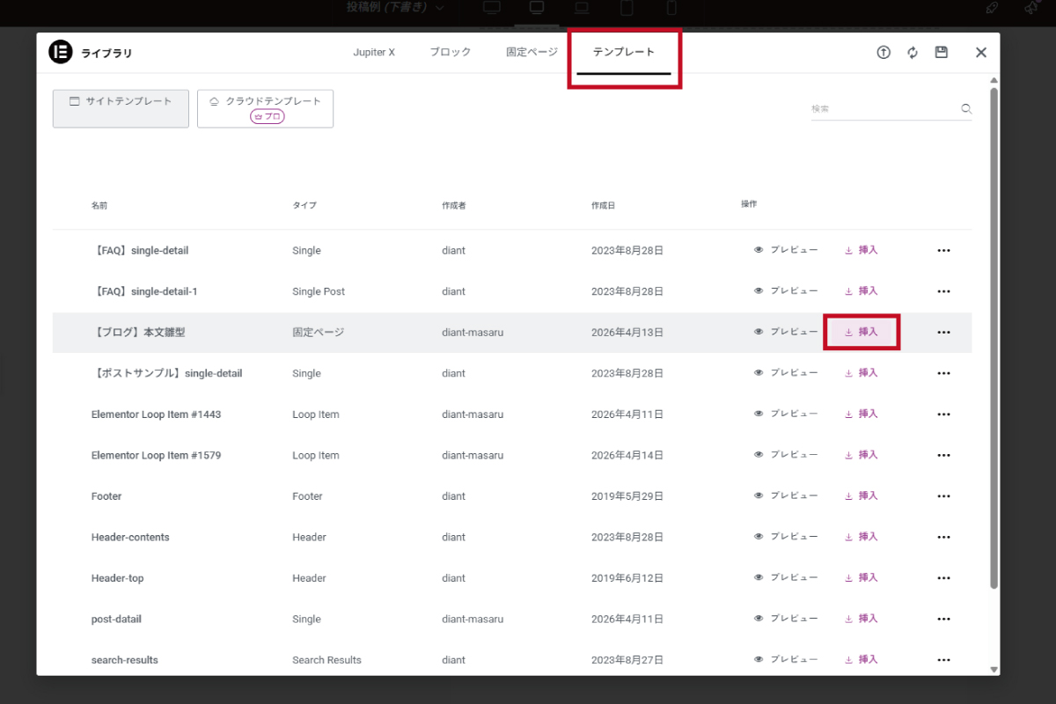The image size is (1056, 704).
Task: Click the 検索 search input field
Action: pos(882,109)
